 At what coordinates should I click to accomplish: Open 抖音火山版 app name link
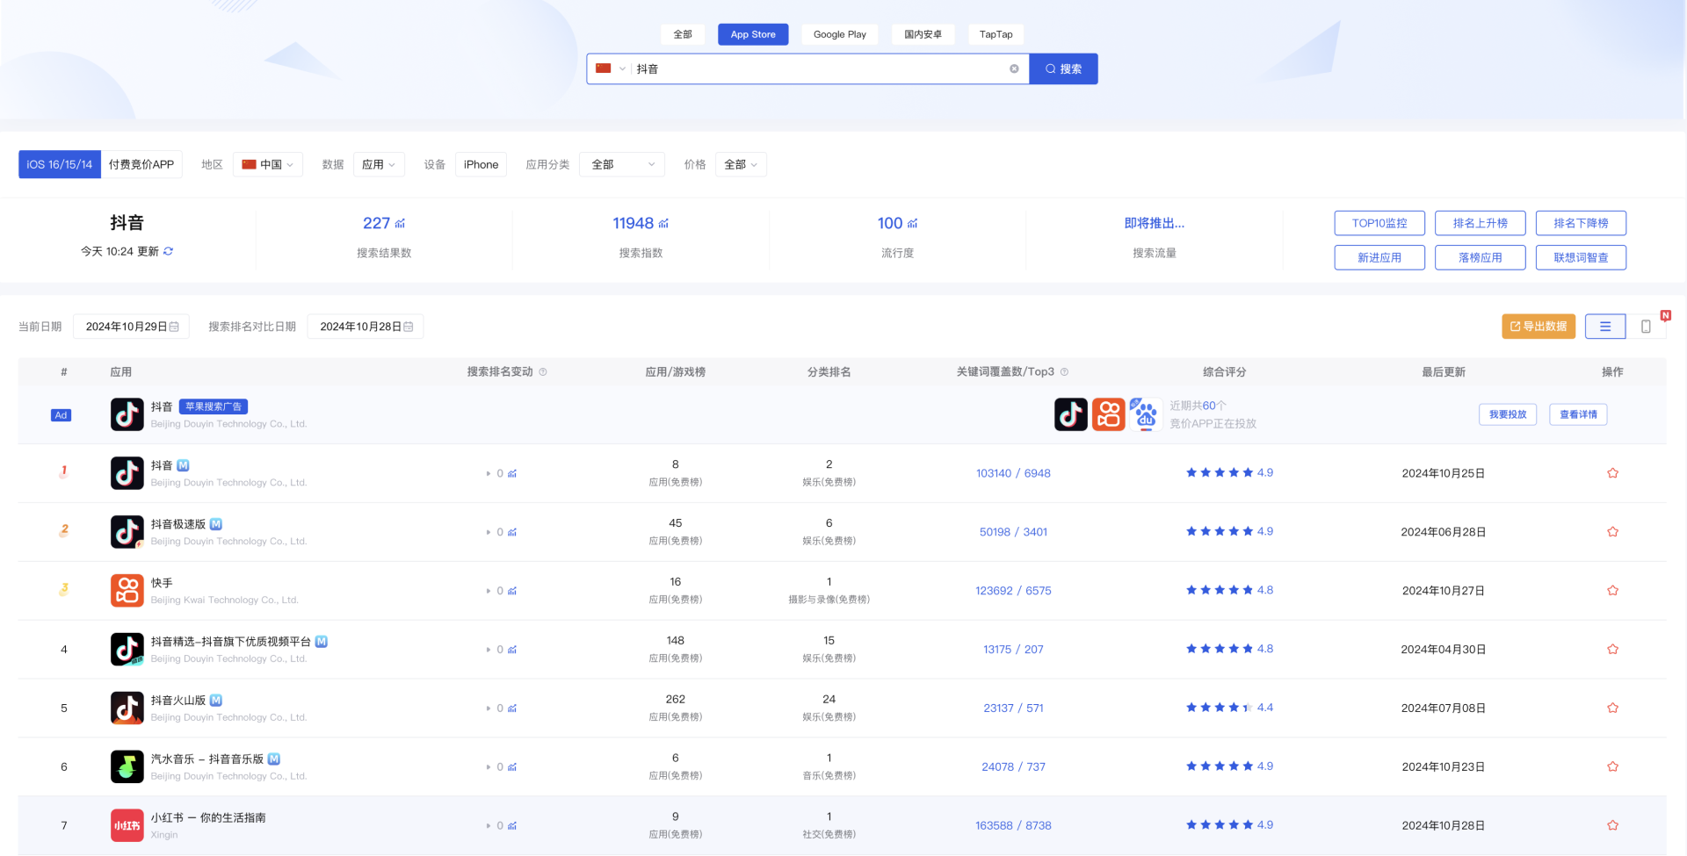[x=178, y=701]
